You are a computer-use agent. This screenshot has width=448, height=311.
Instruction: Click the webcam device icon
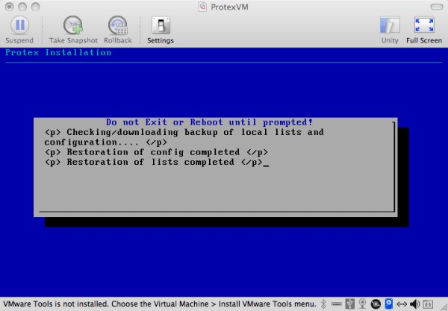tap(362, 304)
